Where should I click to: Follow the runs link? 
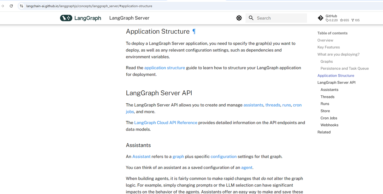click(286, 105)
